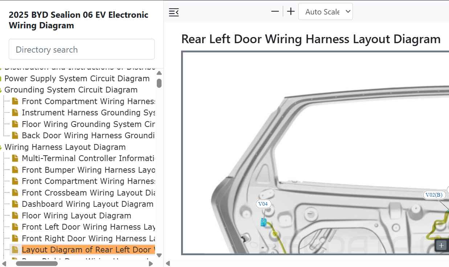Open Front Crossbeam Wiring Layout Diagram

coord(89,193)
